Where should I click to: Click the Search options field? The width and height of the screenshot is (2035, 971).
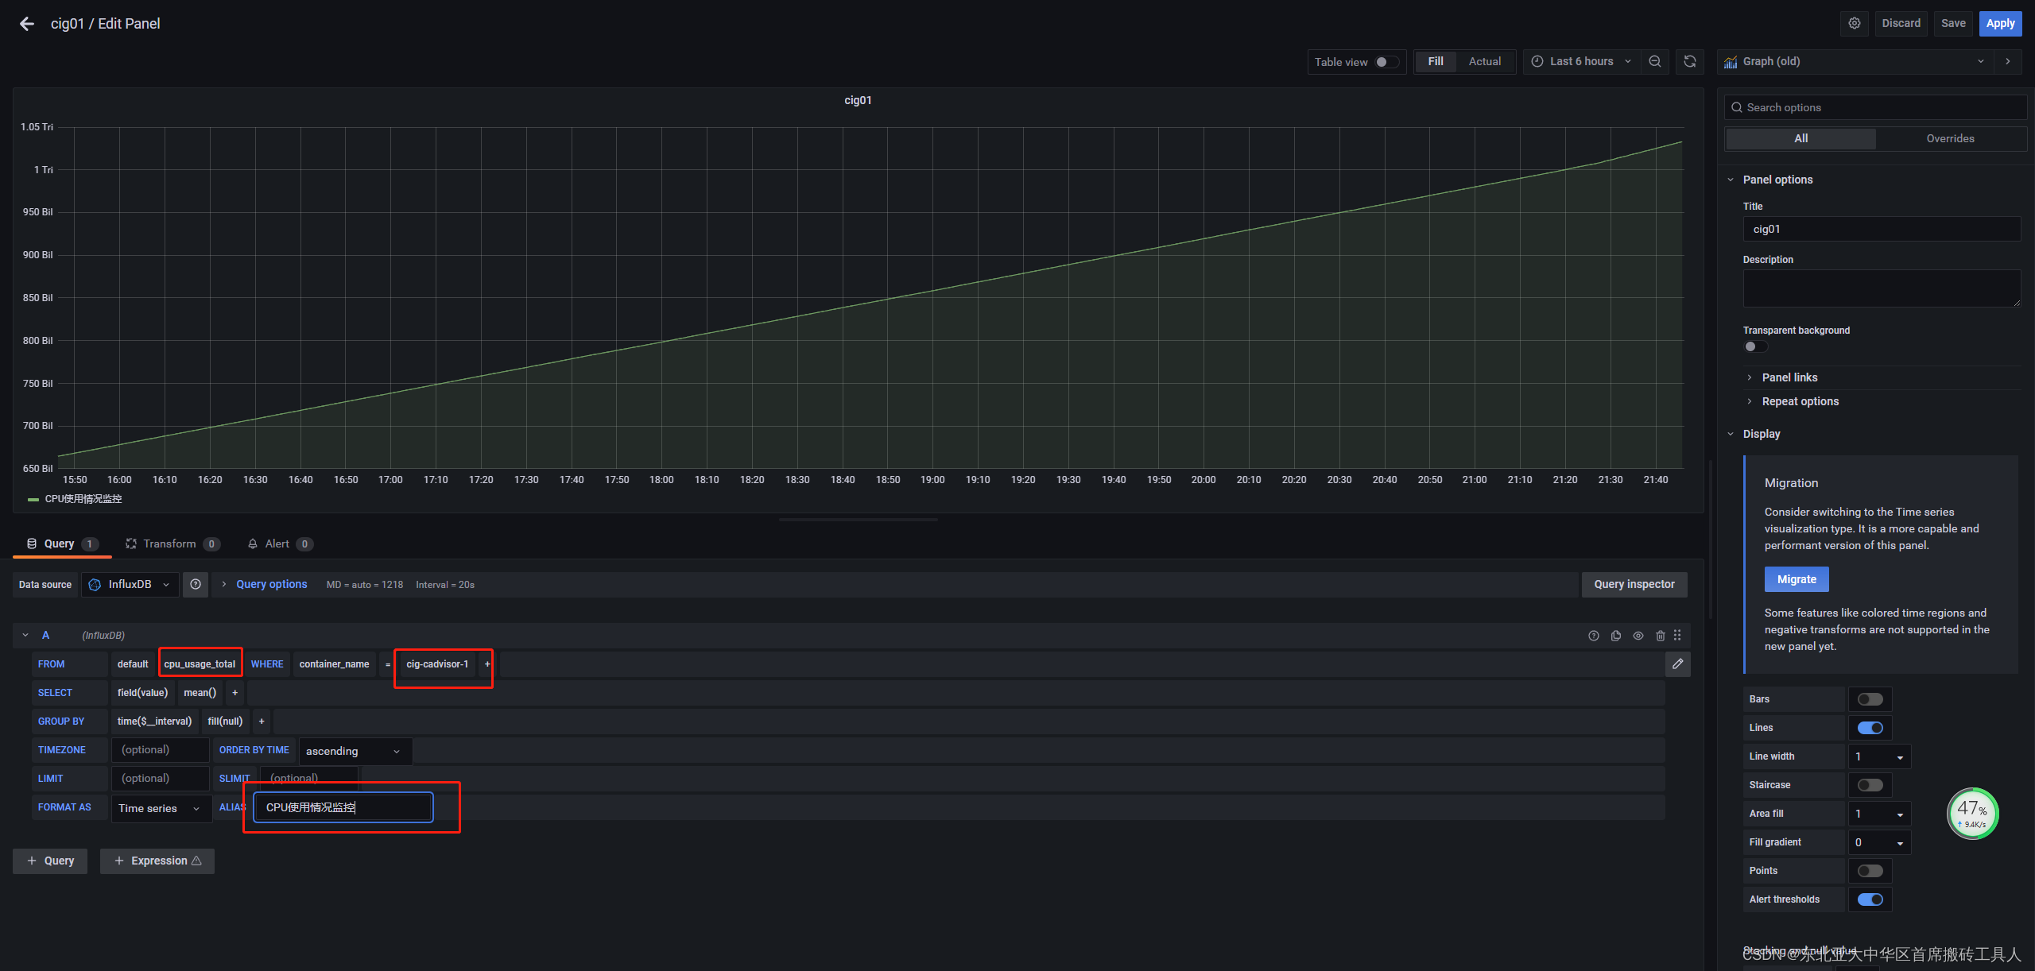pos(1874,108)
